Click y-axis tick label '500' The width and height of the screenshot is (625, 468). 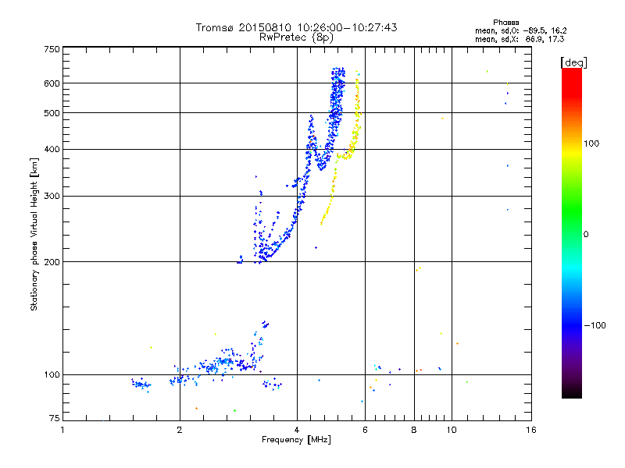[52, 113]
